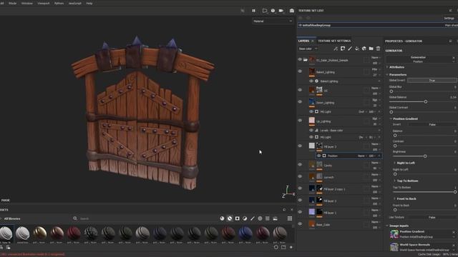Screen dimensions: 458x257
Task: Click the plus icon at the Assets panel bottom
Action: pos(291,247)
